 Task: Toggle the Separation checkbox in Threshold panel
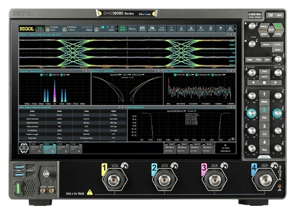pyautogui.click(x=213, y=75)
